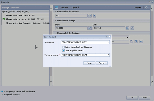Viewport: 154px width, 101px height.
Task: Open value help for Country field
Action: coord(90,16)
